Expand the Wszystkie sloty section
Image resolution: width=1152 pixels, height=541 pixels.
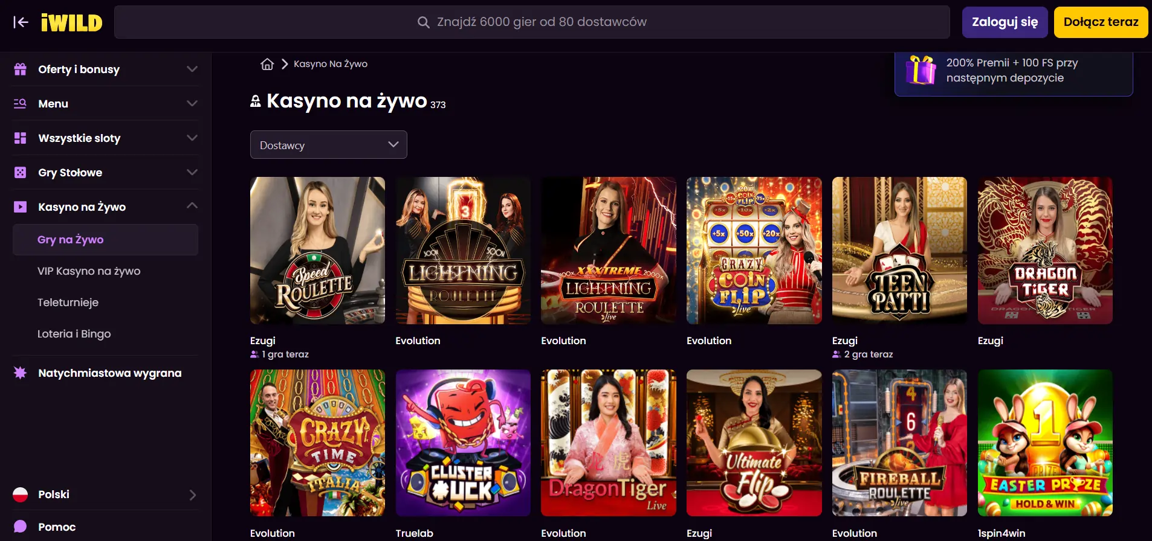192,138
